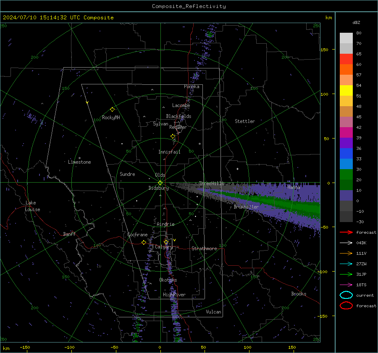Click the yellow V marker east of Calgary
The image size is (378, 353).
(175, 240)
